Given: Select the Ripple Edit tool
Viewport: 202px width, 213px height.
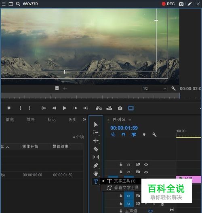Looking at the screenshot, I should (96, 141).
